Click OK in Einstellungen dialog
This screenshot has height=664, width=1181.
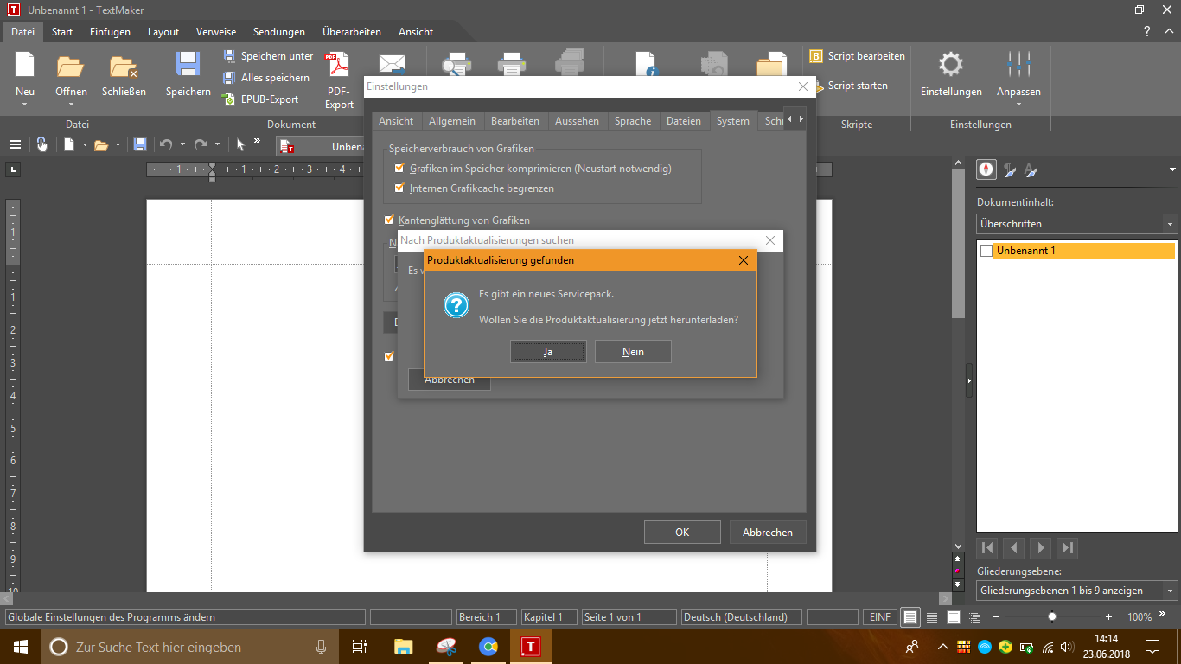(x=682, y=533)
